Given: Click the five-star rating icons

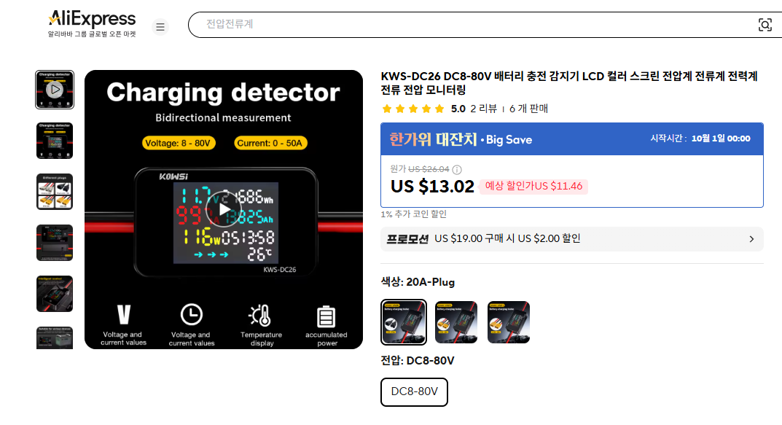Looking at the screenshot, I should (413, 109).
